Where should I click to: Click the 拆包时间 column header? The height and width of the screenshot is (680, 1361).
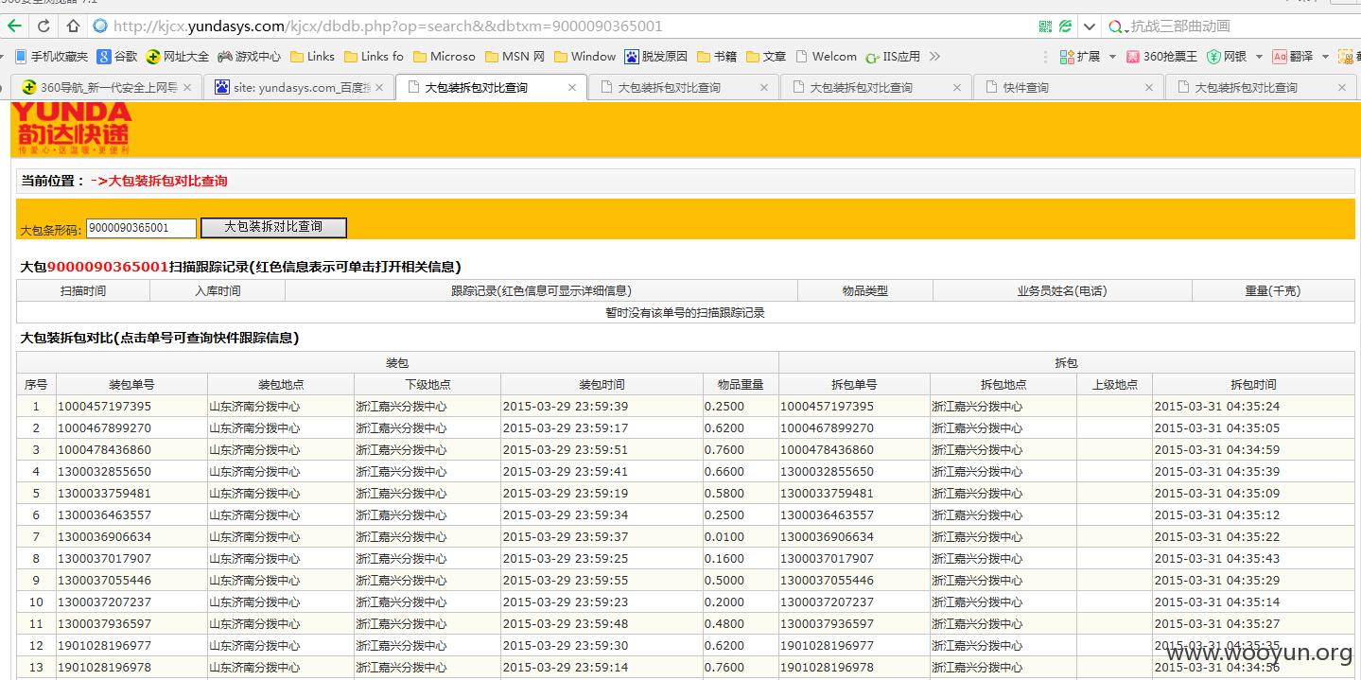[x=1253, y=385]
